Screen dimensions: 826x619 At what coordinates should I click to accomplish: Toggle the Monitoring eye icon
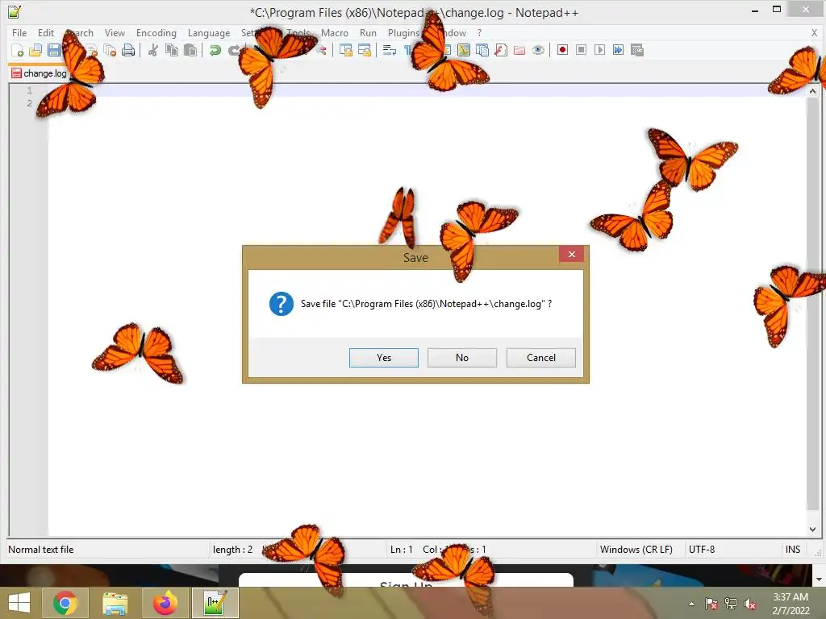tap(538, 50)
